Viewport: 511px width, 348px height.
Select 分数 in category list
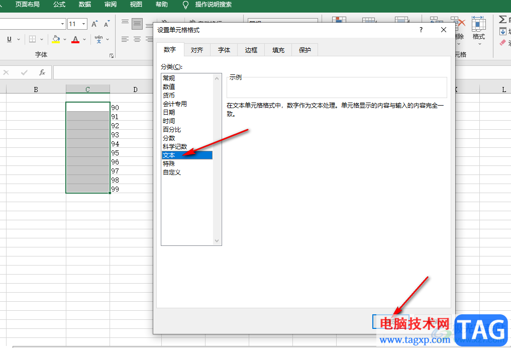point(187,138)
